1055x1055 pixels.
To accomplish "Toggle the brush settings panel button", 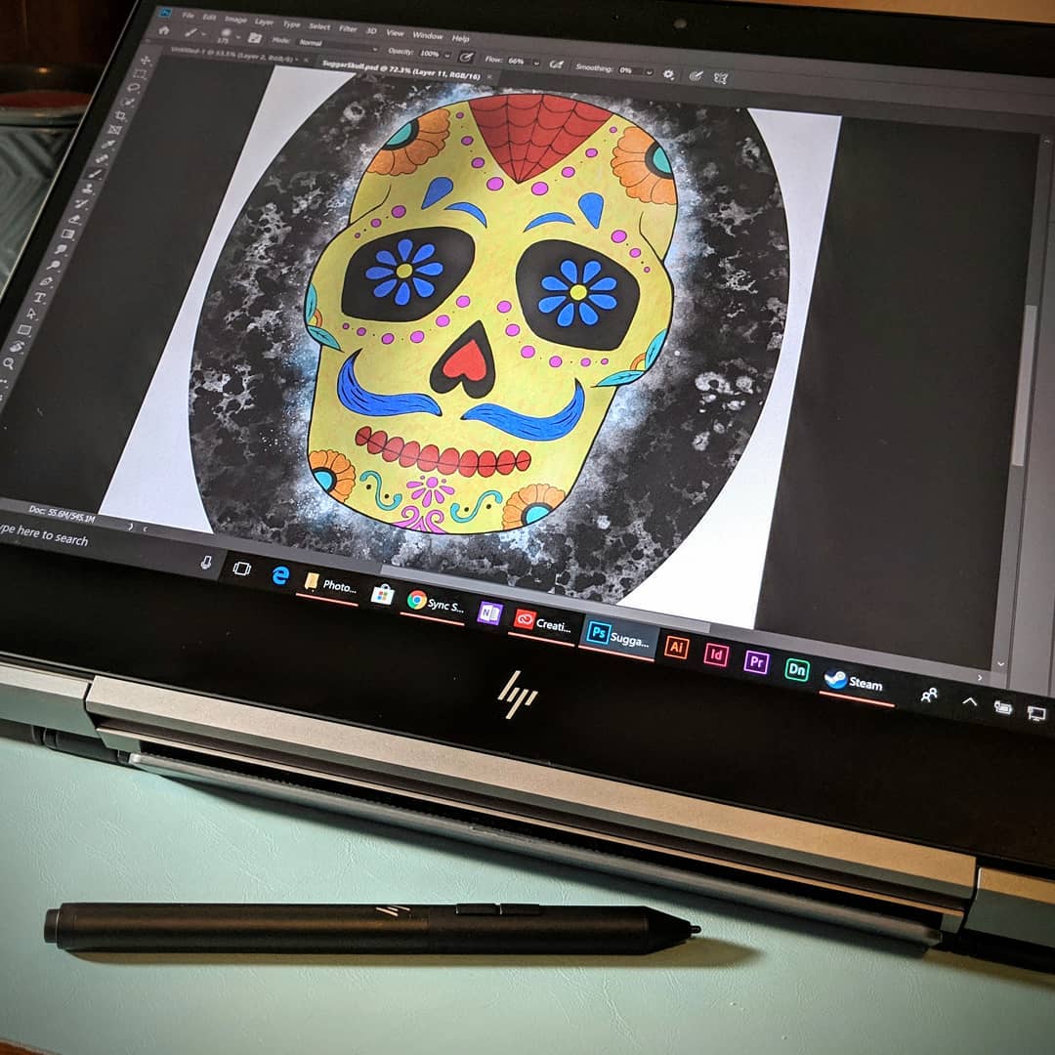I will (255, 37).
